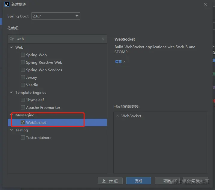Viewport: 215px width, 190px height.
Task: Select the Web category label
Action: (x=19, y=47)
